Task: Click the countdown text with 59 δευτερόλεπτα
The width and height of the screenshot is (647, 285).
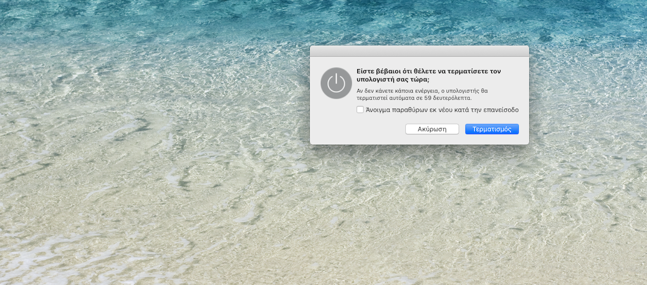Action: [423, 95]
